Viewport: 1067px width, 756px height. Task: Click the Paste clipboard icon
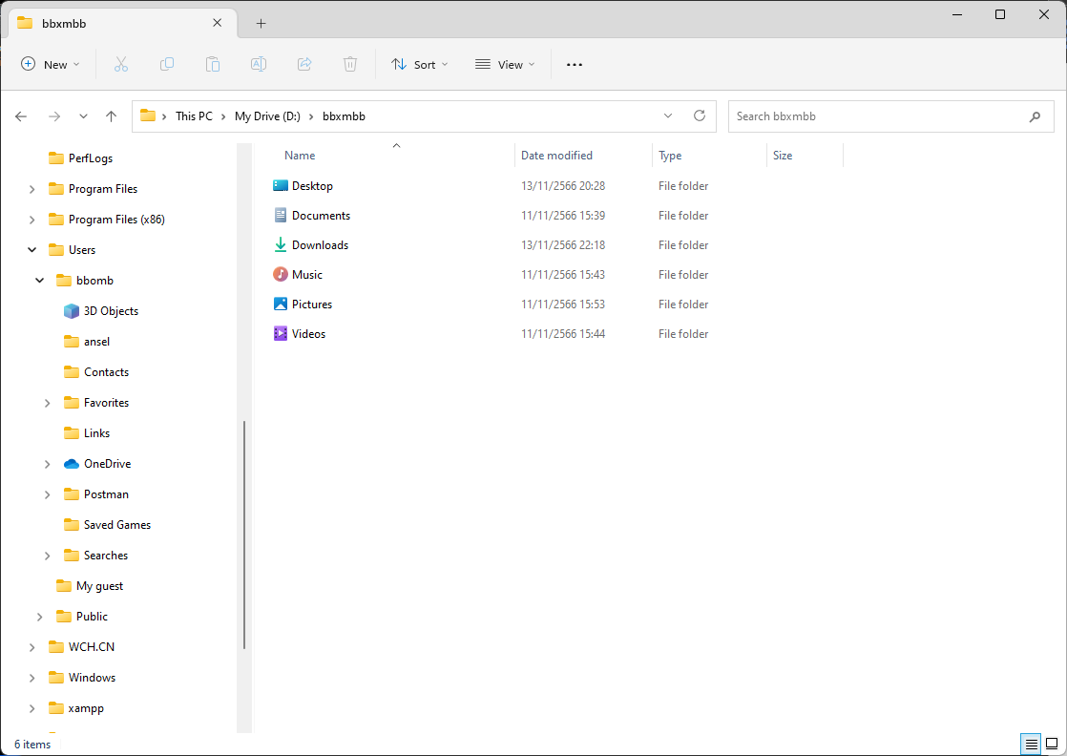(x=213, y=64)
